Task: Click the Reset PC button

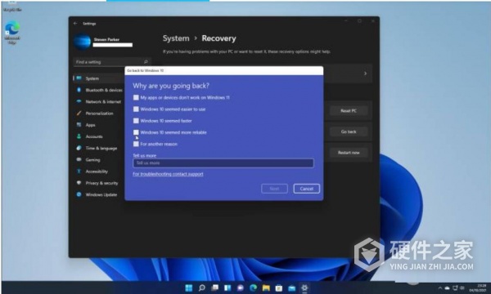Action: (x=349, y=110)
